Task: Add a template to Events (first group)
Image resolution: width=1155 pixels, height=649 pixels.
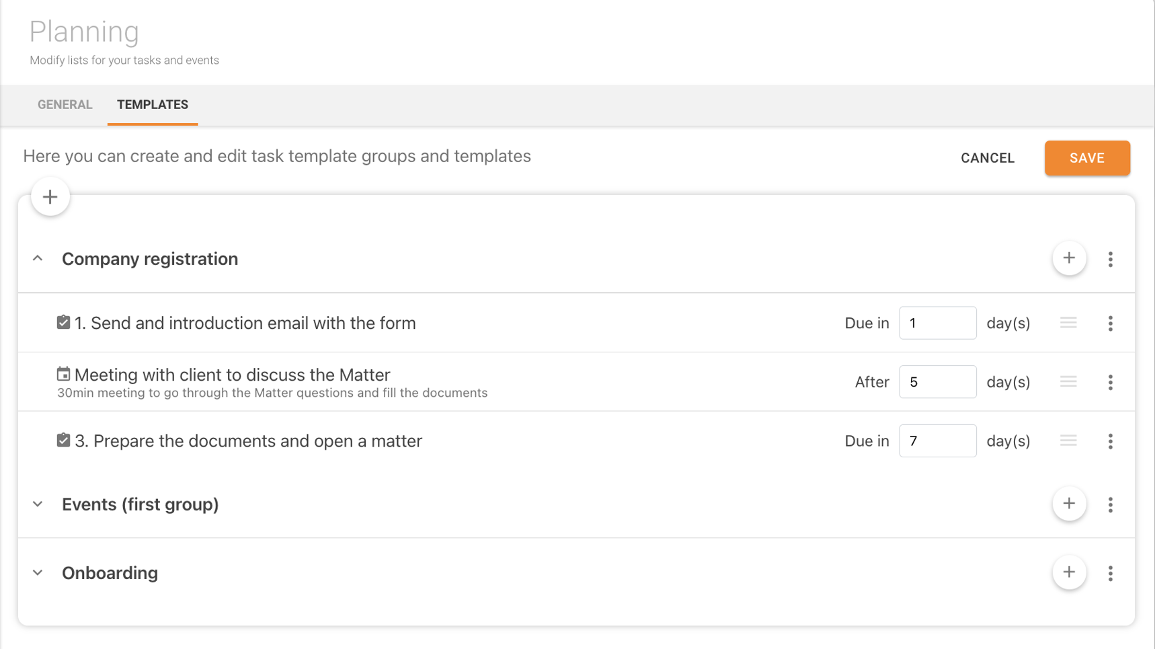Action: coord(1069,503)
